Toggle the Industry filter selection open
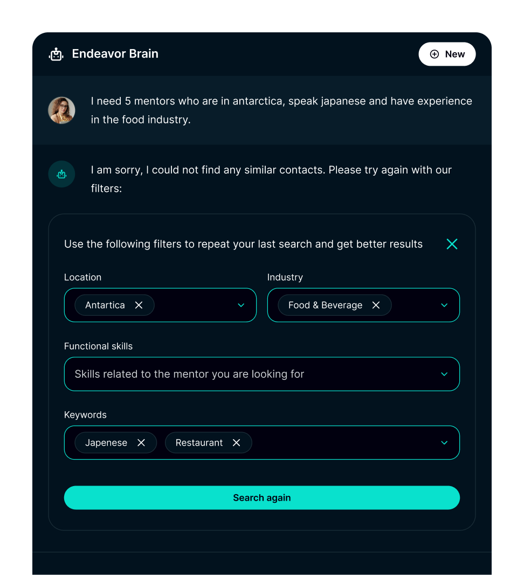Image resolution: width=524 pixels, height=575 pixels. tap(444, 305)
